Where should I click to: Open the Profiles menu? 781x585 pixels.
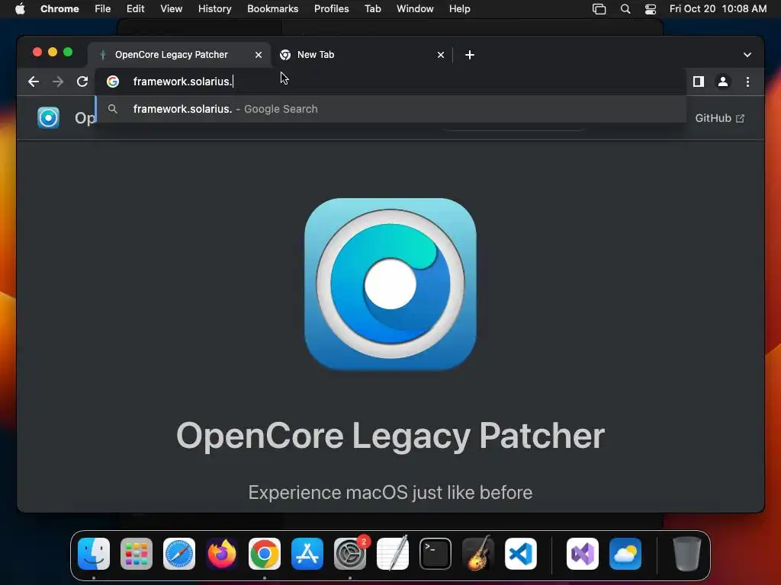click(332, 9)
